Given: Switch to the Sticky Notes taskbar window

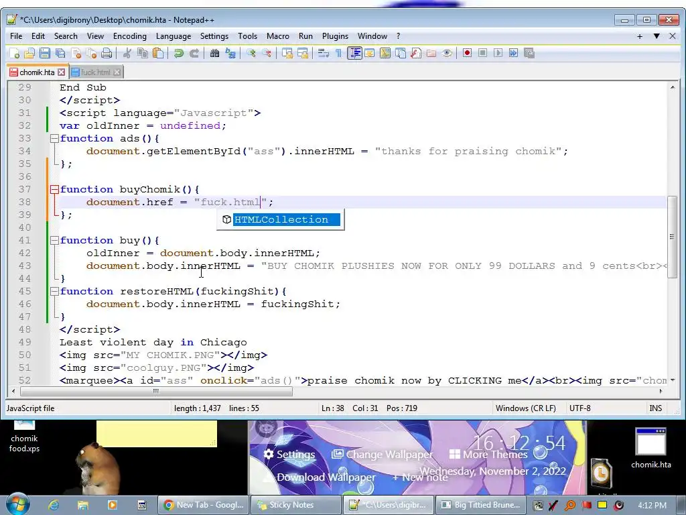Looking at the screenshot, I should pos(295,505).
